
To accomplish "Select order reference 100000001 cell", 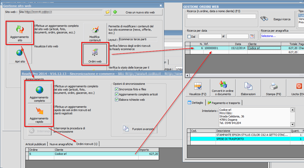I will (x=217, y=48).
